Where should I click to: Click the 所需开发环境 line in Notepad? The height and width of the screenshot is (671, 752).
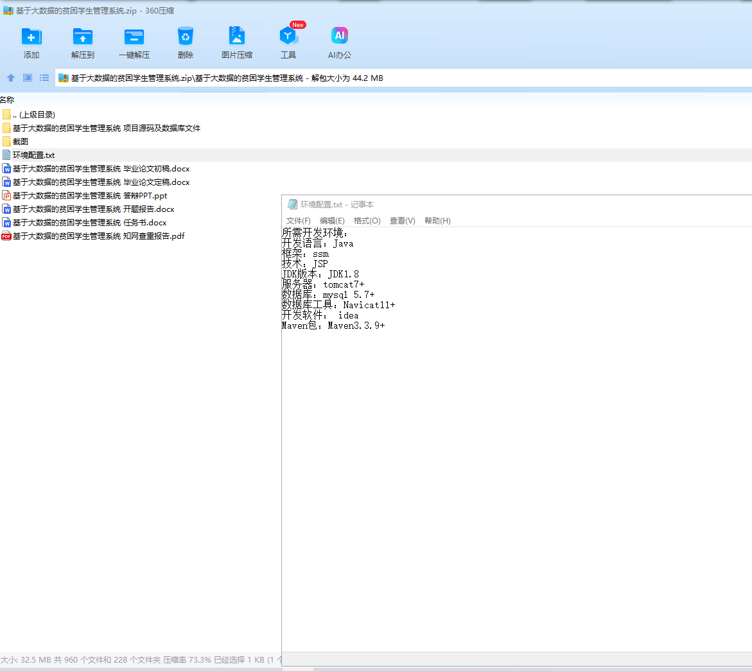(315, 233)
